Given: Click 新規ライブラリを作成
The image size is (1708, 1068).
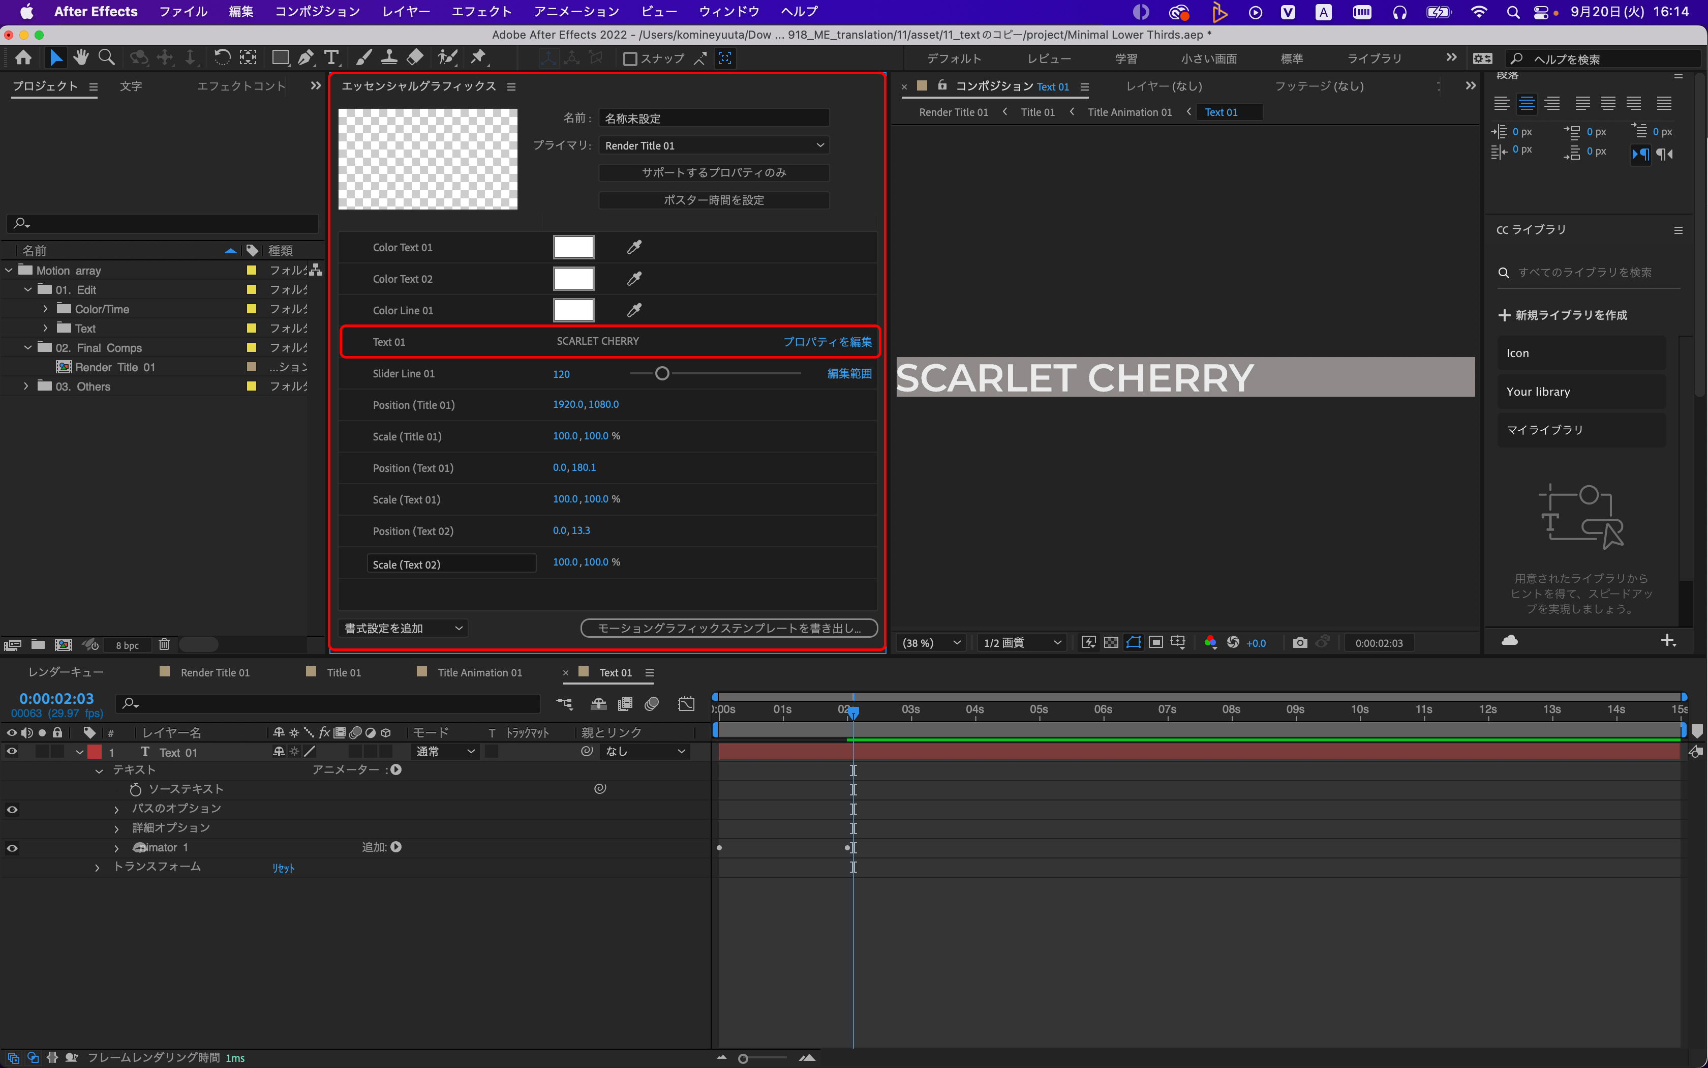Looking at the screenshot, I should (x=1563, y=315).
